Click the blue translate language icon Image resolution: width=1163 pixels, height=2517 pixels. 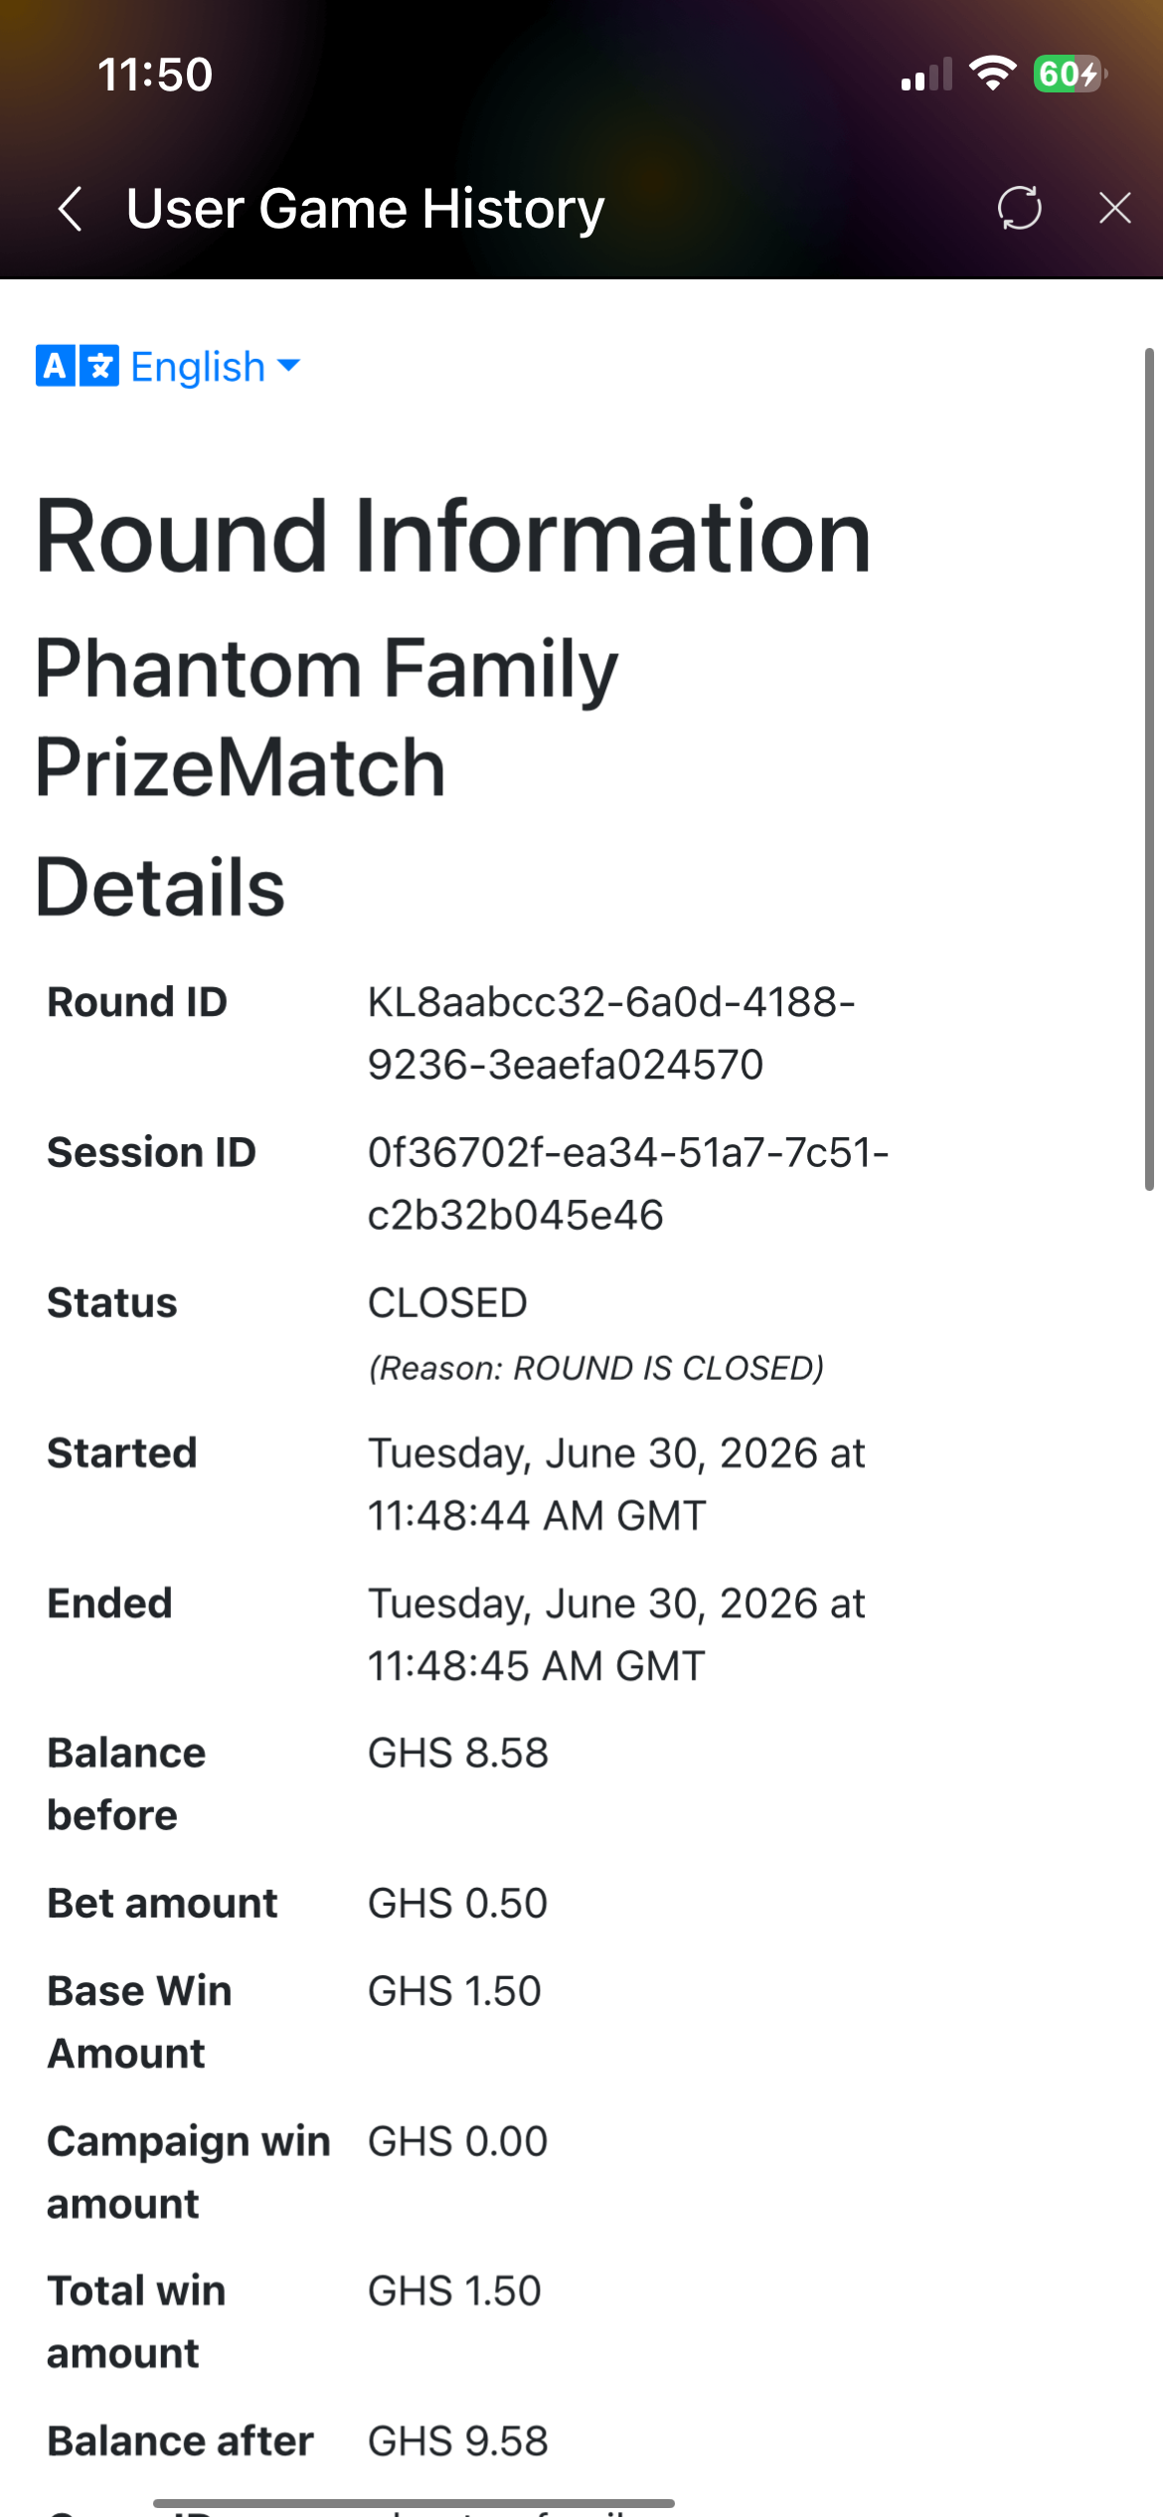[x=77, y=366]
